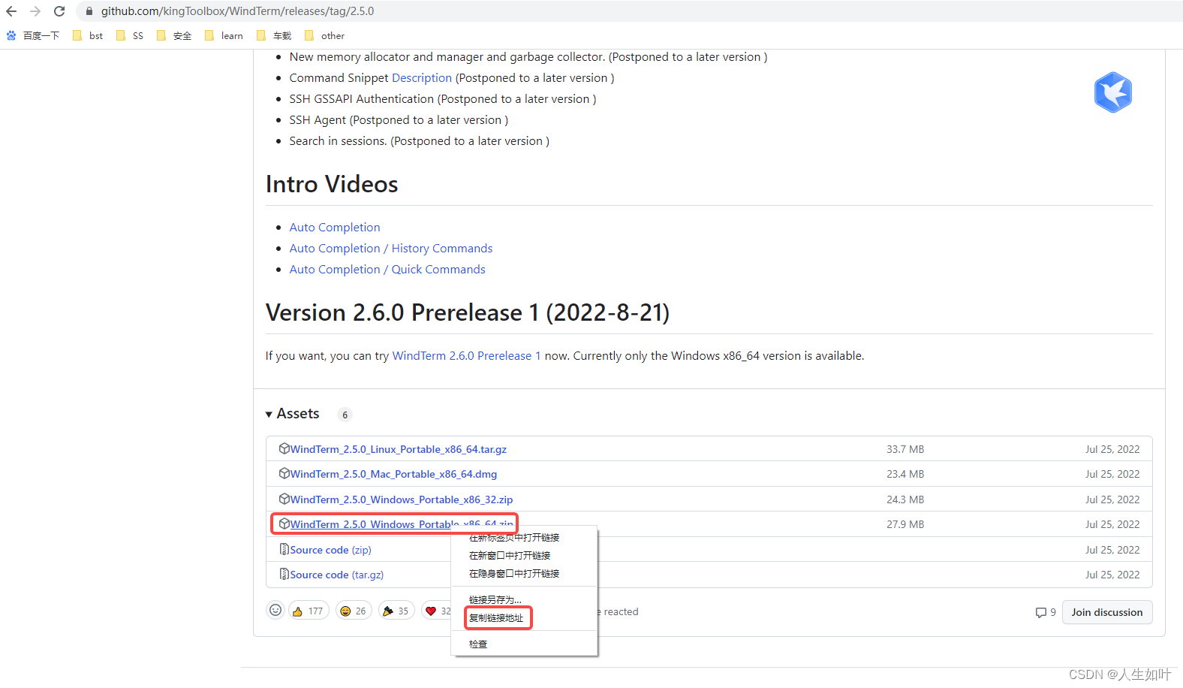Viewport: 1183px width, 688px height.
Task: Click file-zip icon beside Source code (zip)
Action: tap(284, 549)
